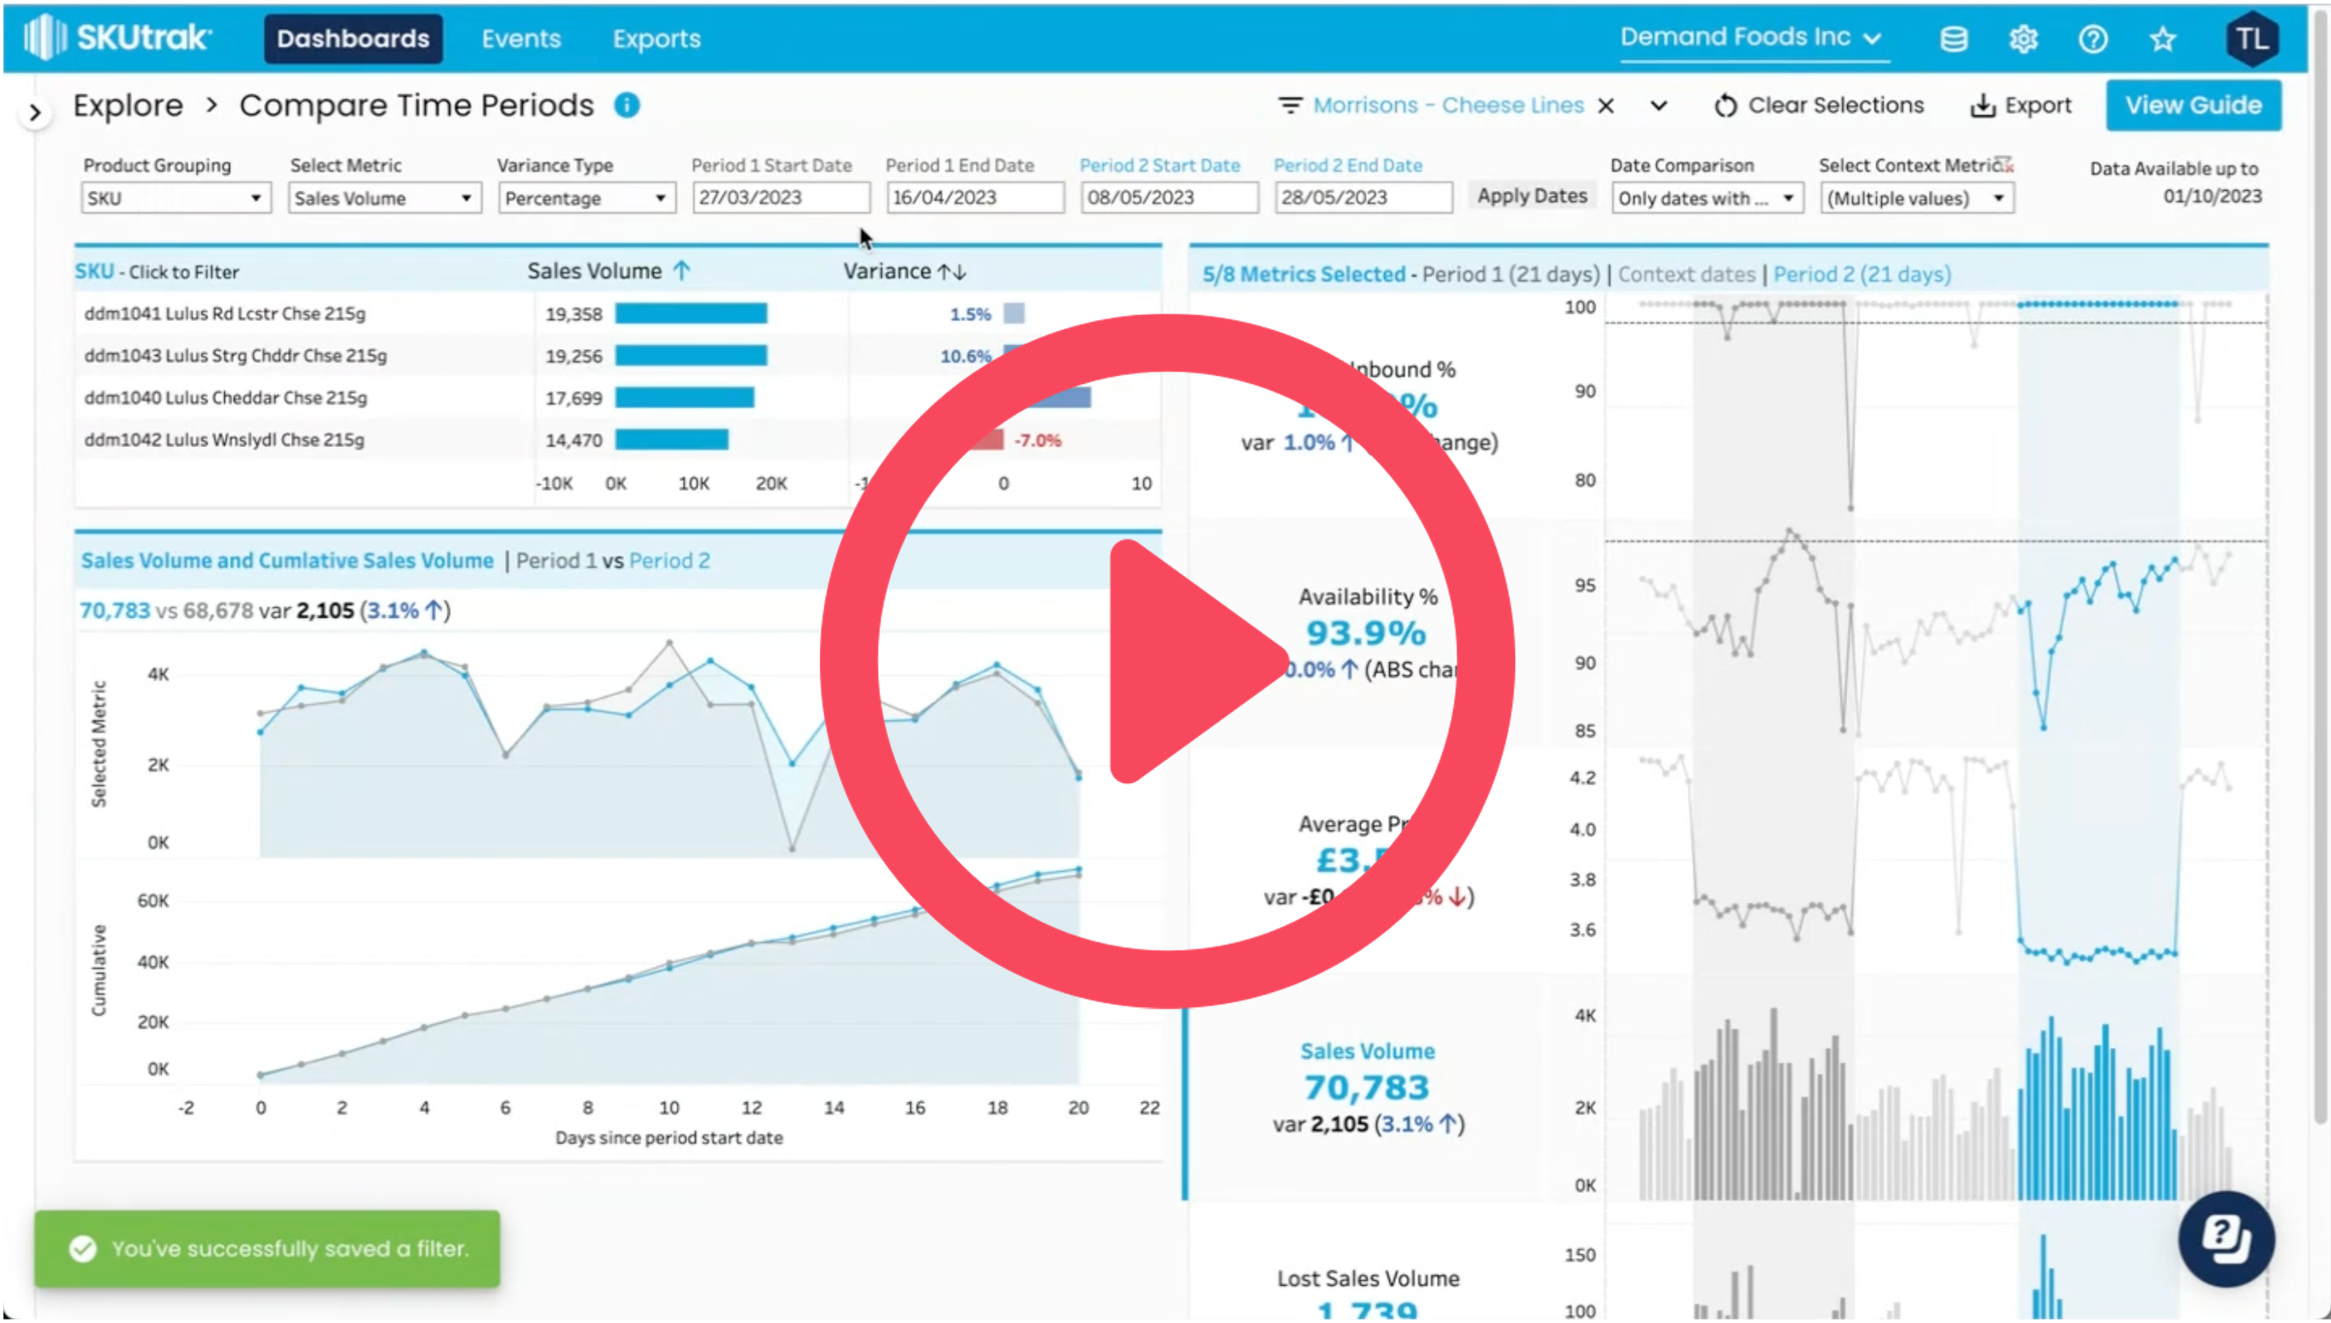Select the Availability % metric card

(1367, 634)
